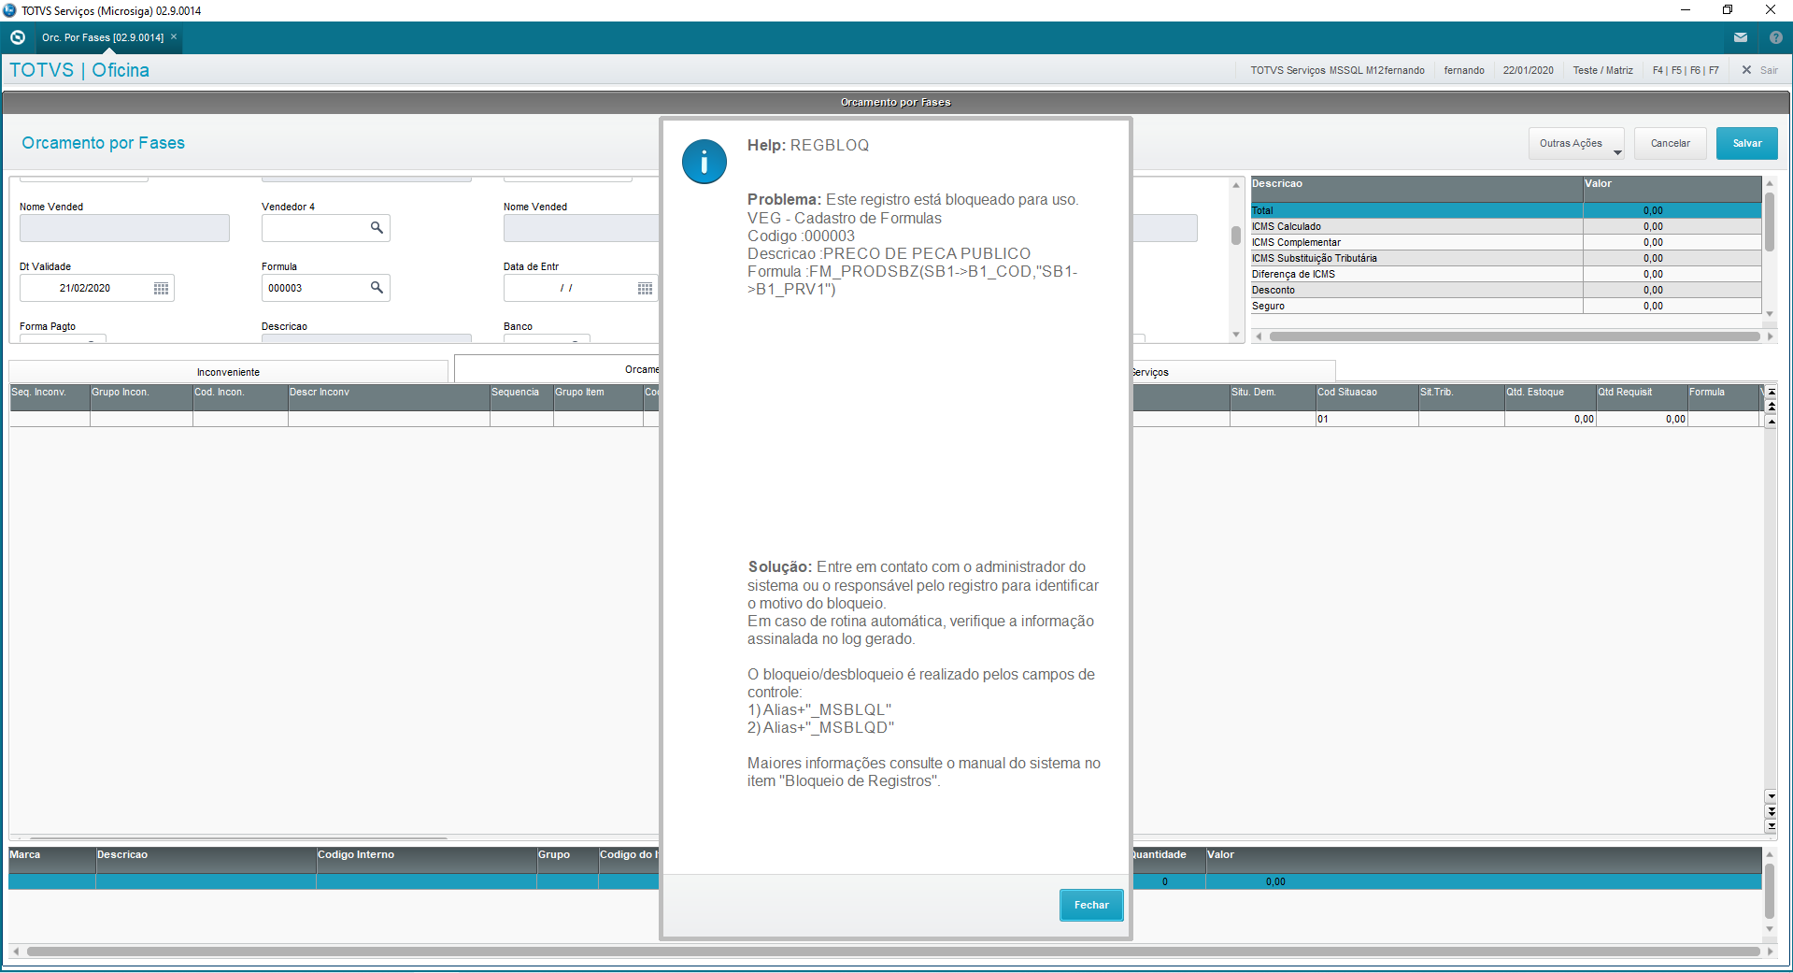Switch to the Serviços tab
This screenshot has height=973, width=1793.
pos(1233,372)
